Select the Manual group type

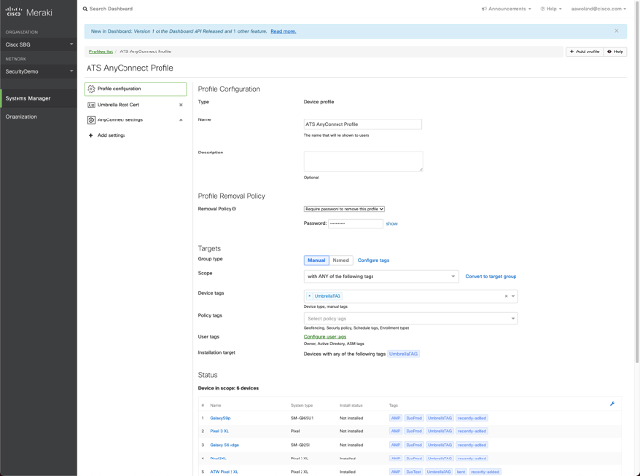tap(317, 260)
